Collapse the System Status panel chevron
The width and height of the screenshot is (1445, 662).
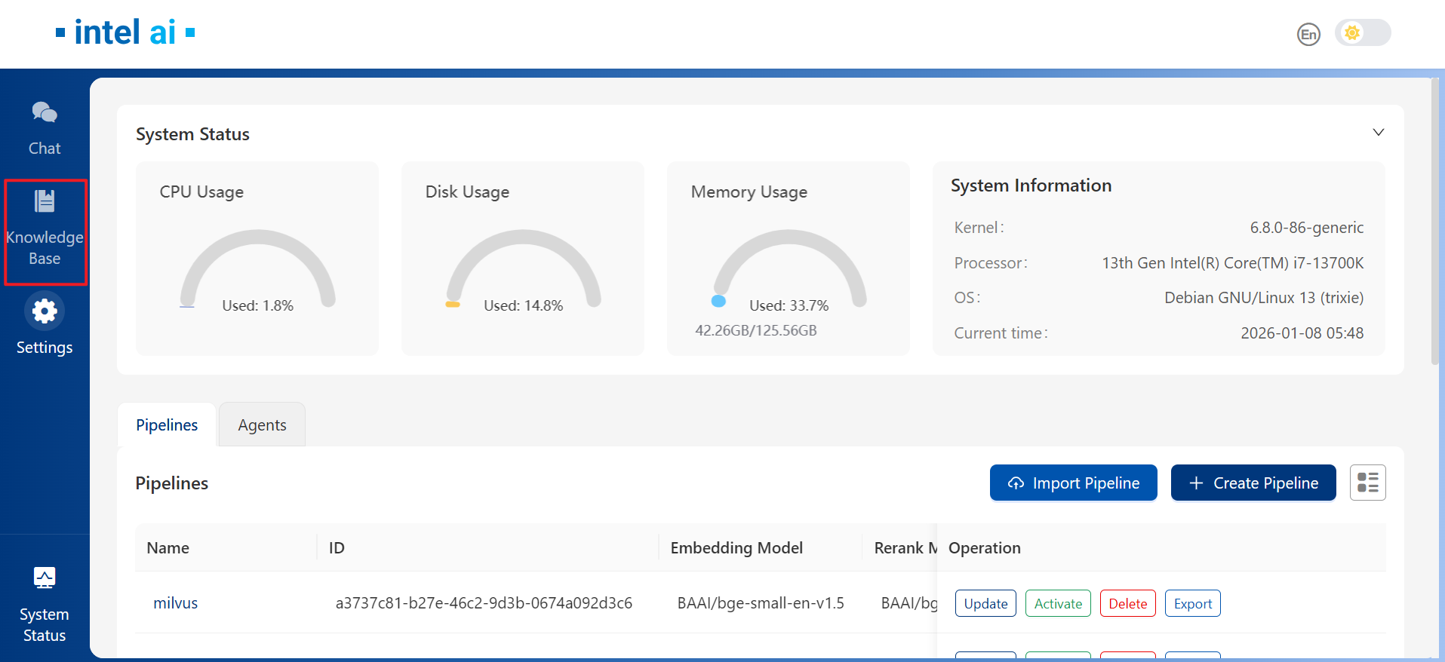pos(1378,133)
